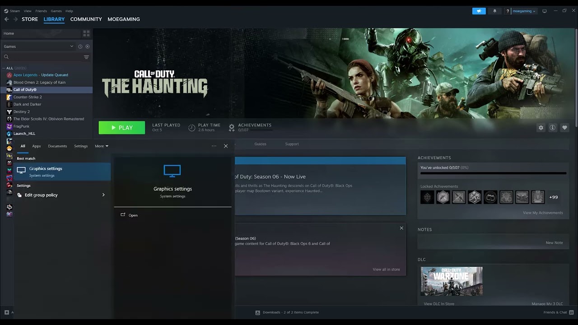This screenshot has height=325, width=578.
Task: Open the notifications bell
Action: pos(494,11)
